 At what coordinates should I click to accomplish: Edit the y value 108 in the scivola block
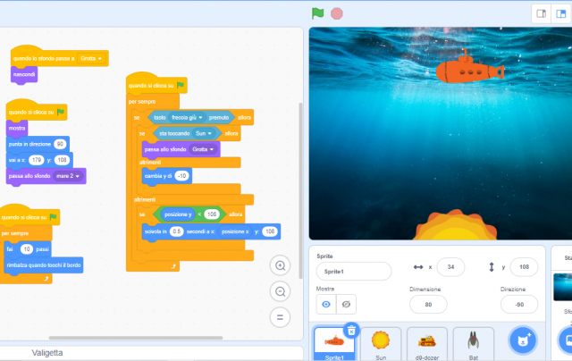tap(270, 231)
